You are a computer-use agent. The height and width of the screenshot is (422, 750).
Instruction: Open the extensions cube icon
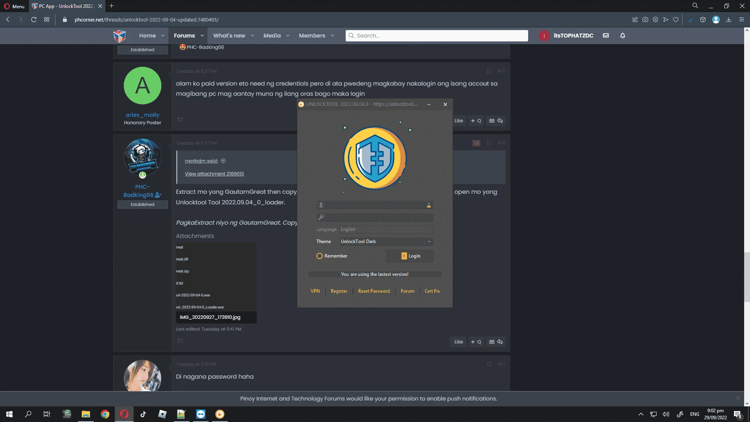click(703, 20)
